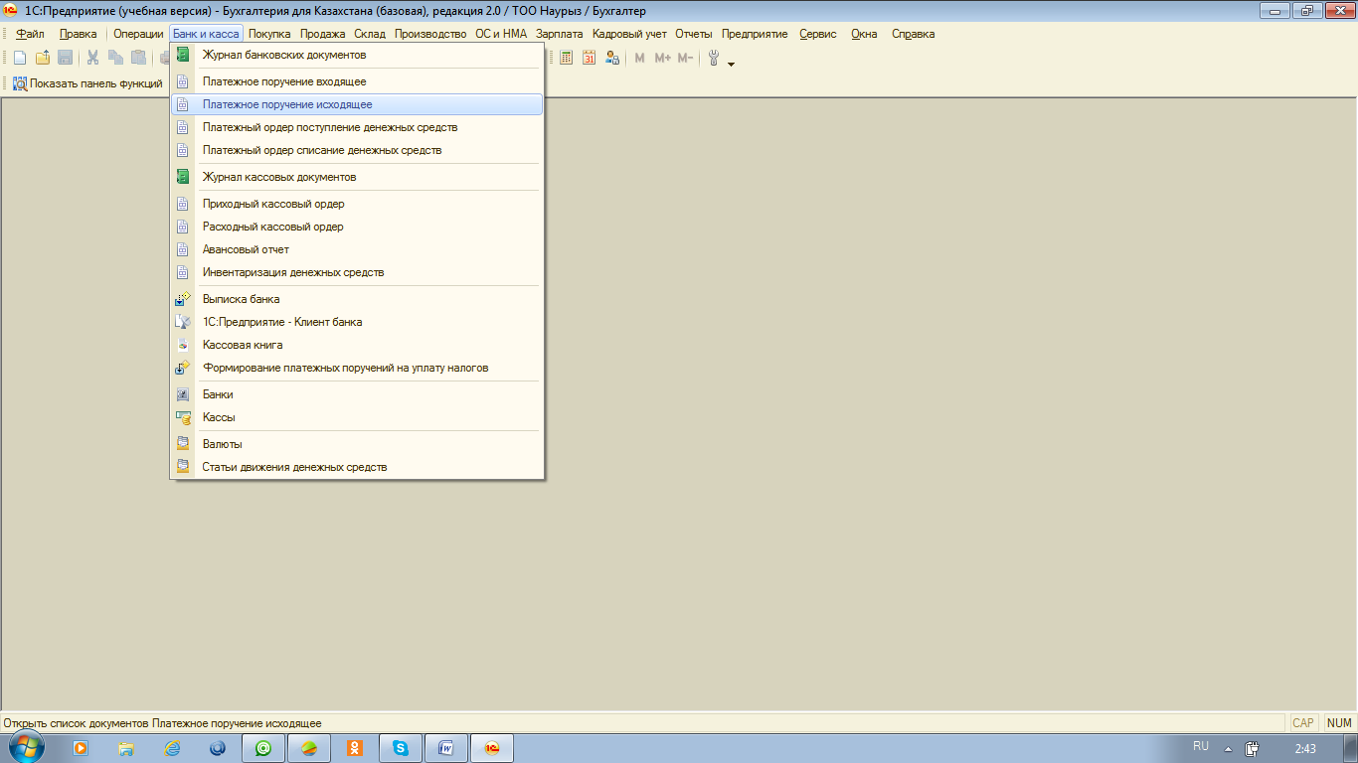1358x763 pixels.
Task: Select Расходный кассовый ордер
Action: 357,227
